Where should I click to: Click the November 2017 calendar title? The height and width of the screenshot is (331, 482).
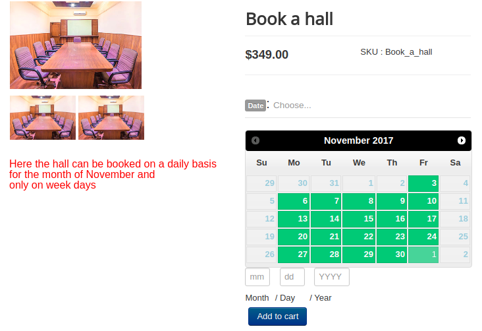[358, 140]
